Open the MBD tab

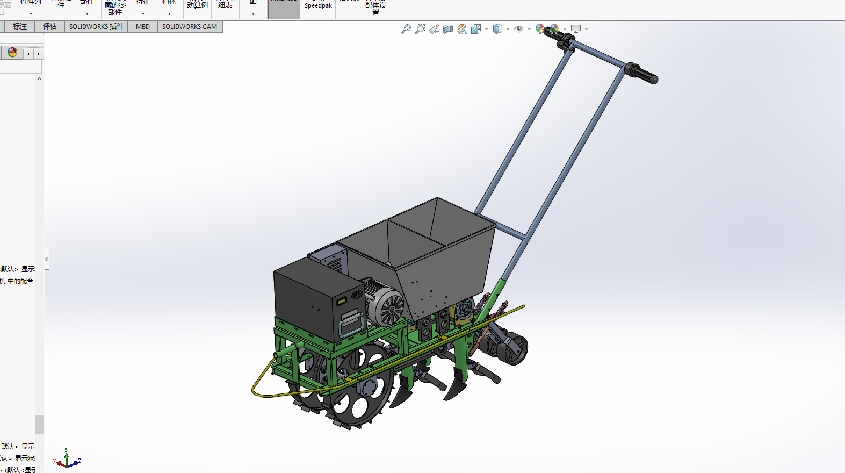pos(143,26)
